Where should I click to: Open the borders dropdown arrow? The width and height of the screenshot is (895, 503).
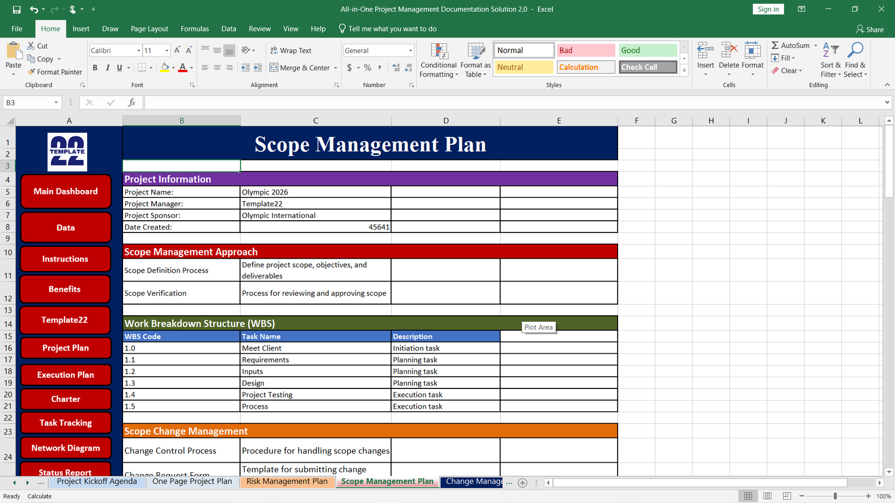(x=151, y=68)
